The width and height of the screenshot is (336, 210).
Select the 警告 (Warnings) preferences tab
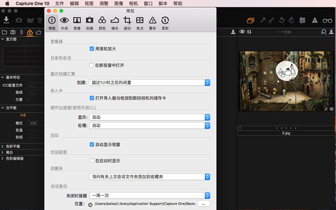[152, 24]
